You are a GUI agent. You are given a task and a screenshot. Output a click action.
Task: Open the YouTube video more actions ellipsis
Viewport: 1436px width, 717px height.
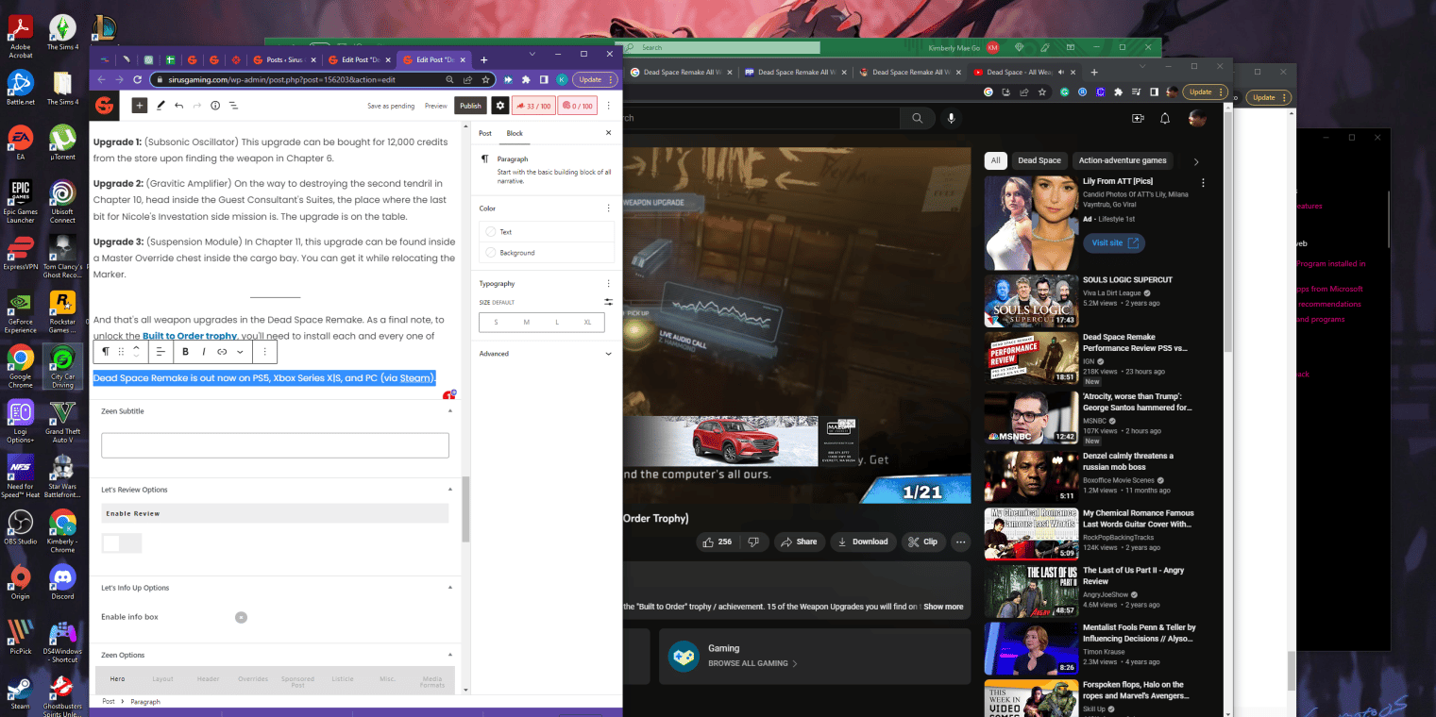point(961,542)
